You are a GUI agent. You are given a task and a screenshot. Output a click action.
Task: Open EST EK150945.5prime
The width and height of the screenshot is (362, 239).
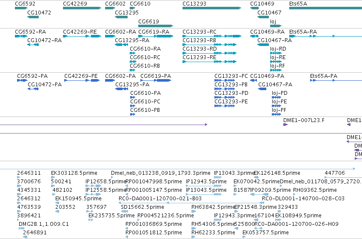coord(78,199)
